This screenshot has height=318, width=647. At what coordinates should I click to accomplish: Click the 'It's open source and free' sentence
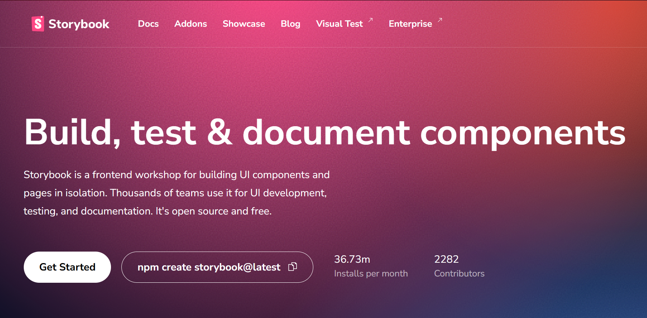[213, 211]
